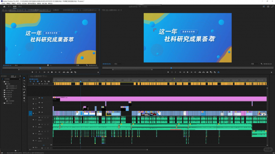Image resolution: width=275 pixels, height=154 pixels.
Task: Open the File menu in menu bar
Action: (3, 3)
